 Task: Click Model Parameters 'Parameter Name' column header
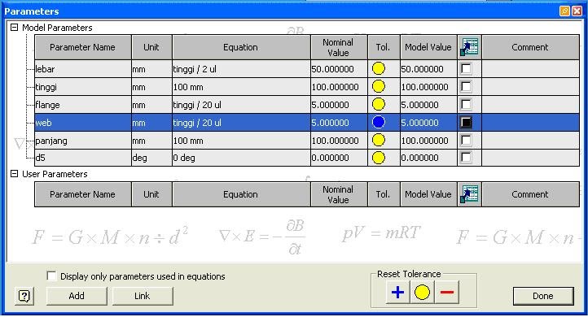pos(83,47)
